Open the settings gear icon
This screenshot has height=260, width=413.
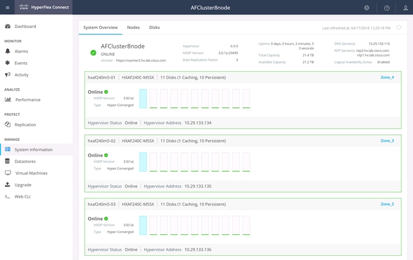point(367,8)
